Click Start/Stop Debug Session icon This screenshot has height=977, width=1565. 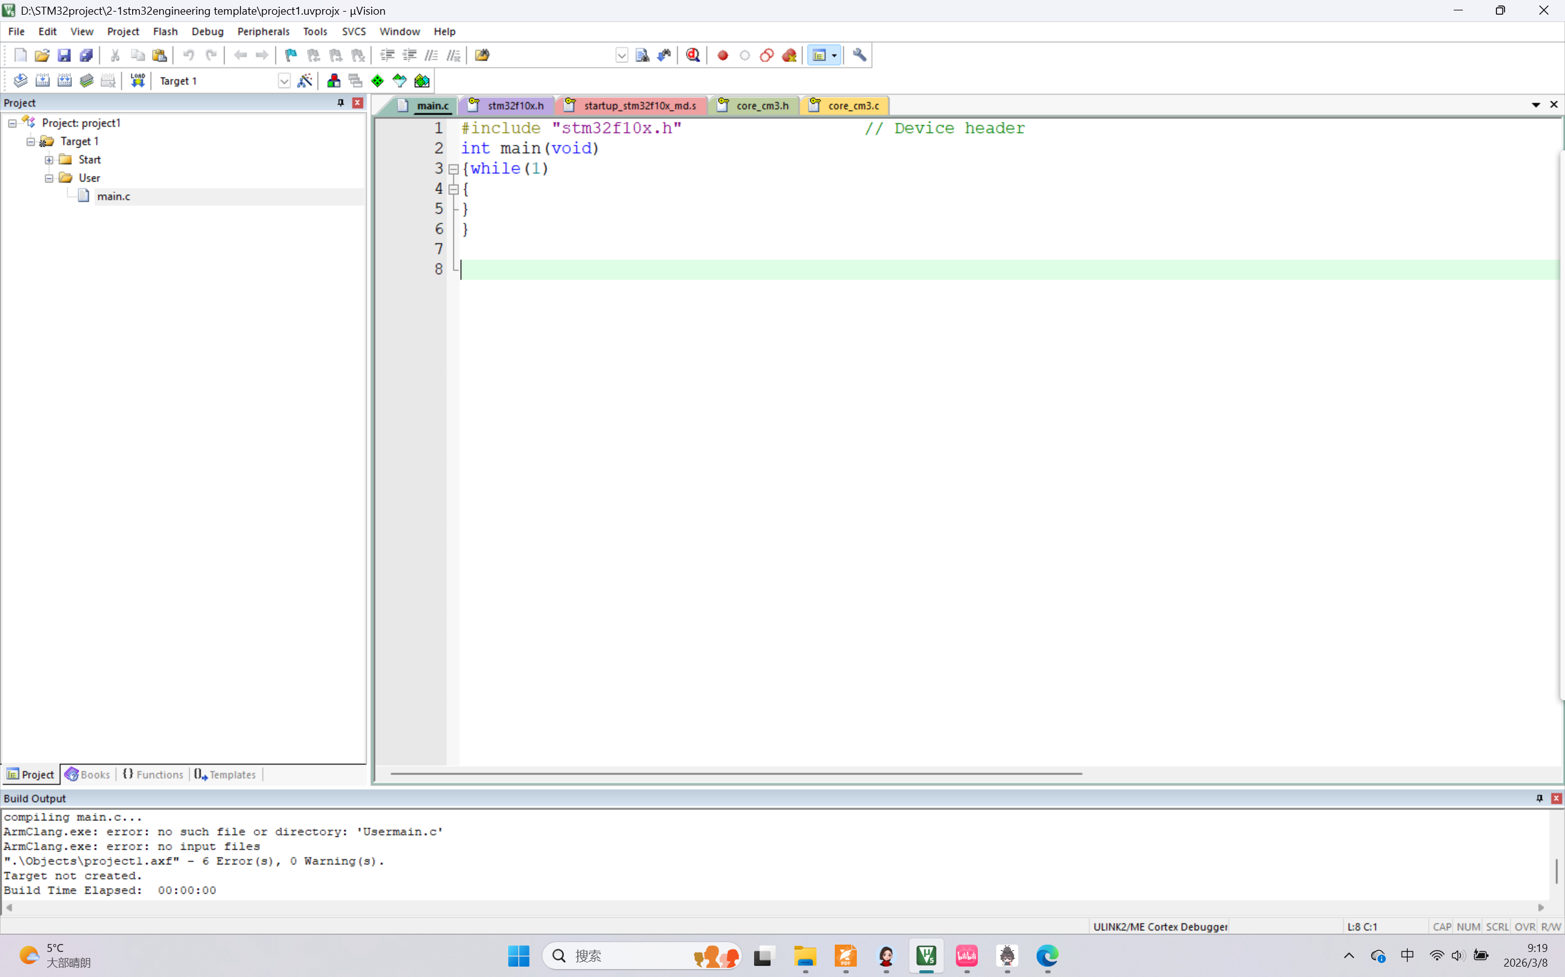pyautogui.click(x=693, y=56)
